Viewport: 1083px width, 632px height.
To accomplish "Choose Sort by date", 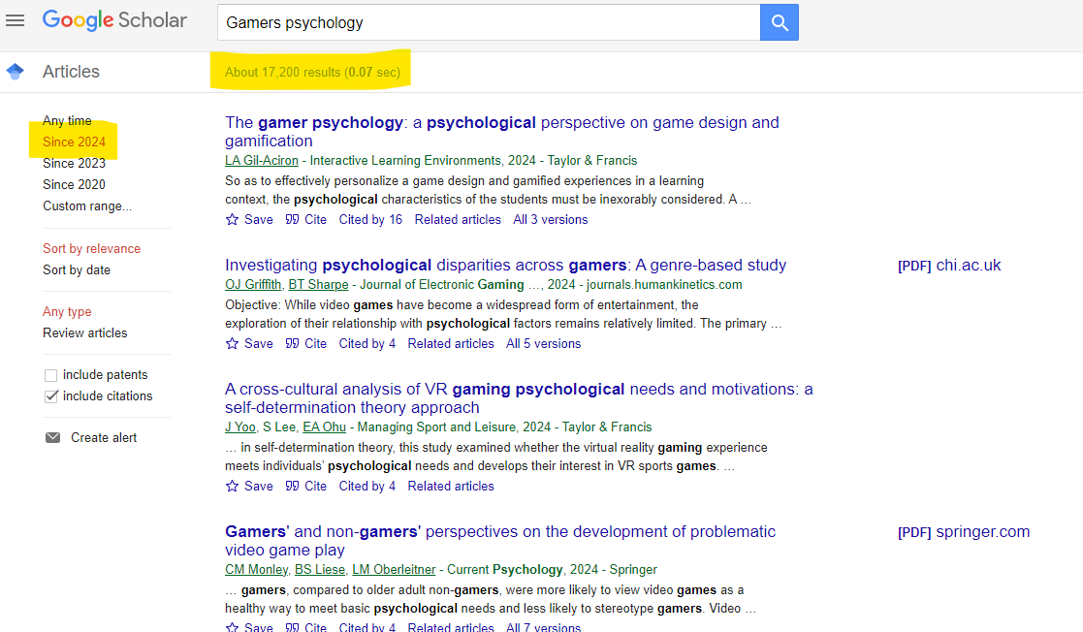I will point(77,270).
